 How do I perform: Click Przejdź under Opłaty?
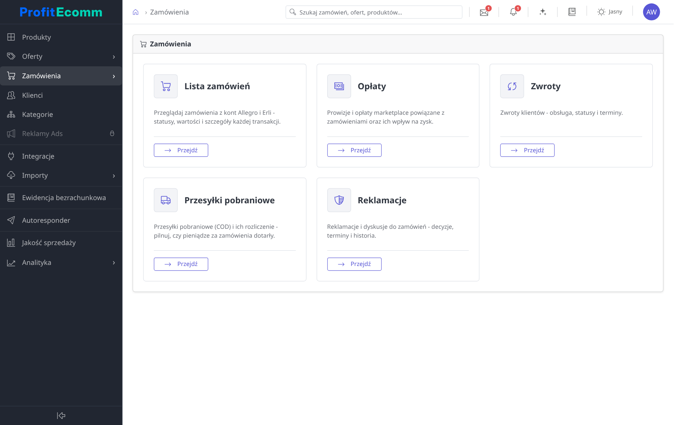click(x=354, y=150)
